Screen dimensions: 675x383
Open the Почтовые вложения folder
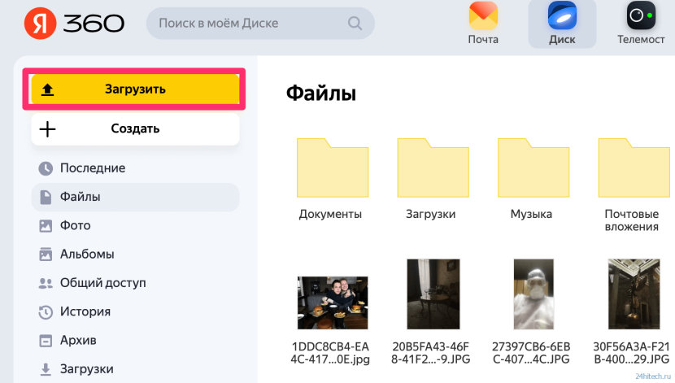[631, 167]
